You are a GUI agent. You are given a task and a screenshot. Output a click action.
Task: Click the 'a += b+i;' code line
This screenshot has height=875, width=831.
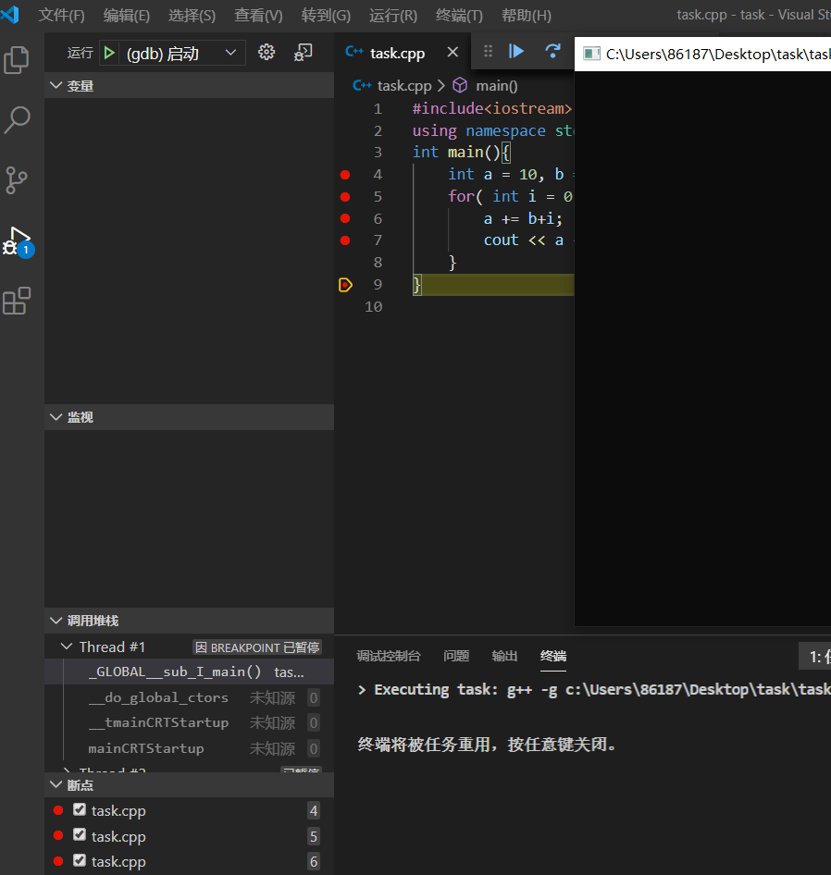(x=523, y=218)
